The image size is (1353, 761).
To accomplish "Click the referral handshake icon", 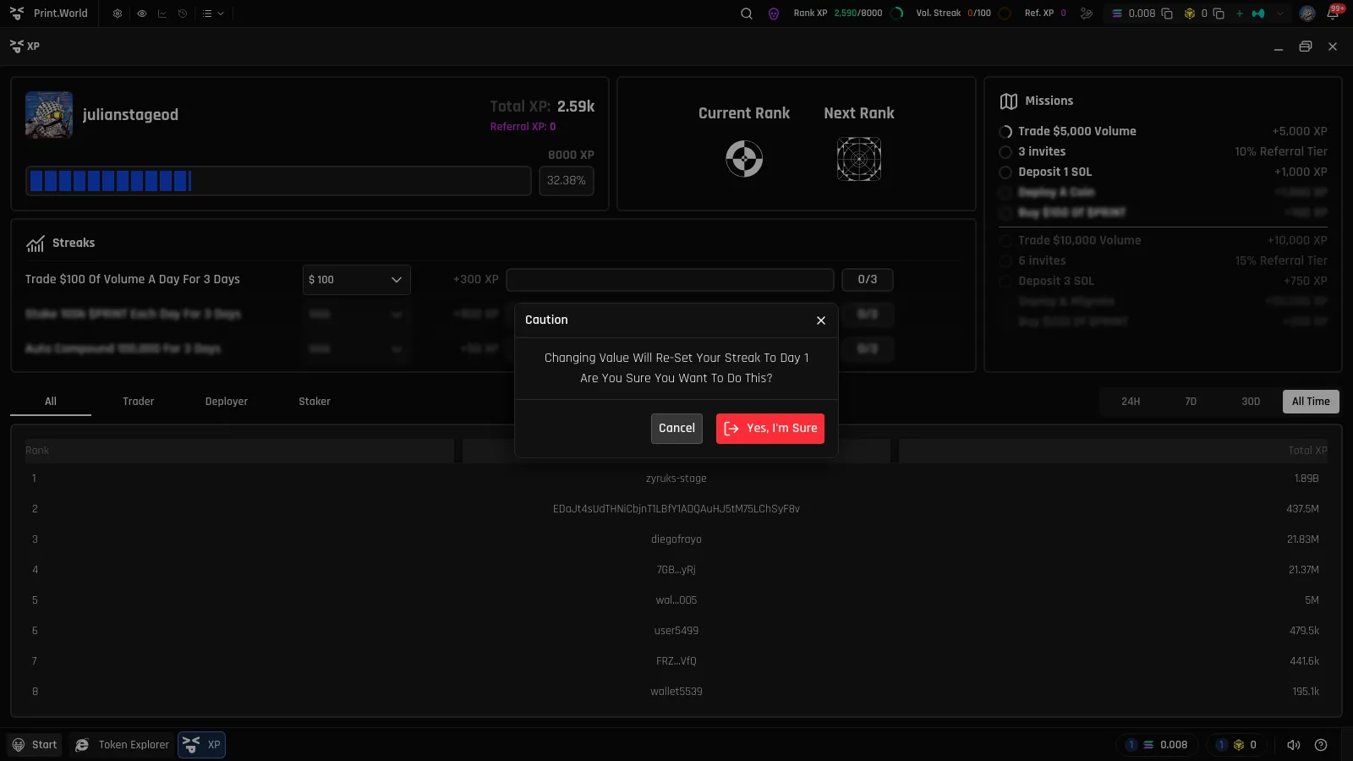I will tap(1087, 14).
